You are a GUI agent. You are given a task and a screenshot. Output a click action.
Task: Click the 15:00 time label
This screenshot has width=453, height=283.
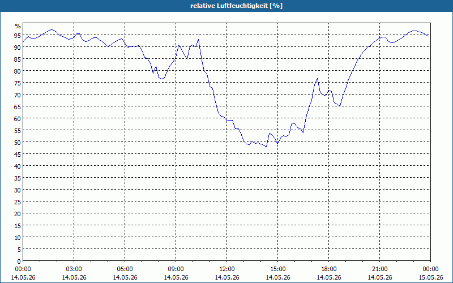(x=277, y=269)
